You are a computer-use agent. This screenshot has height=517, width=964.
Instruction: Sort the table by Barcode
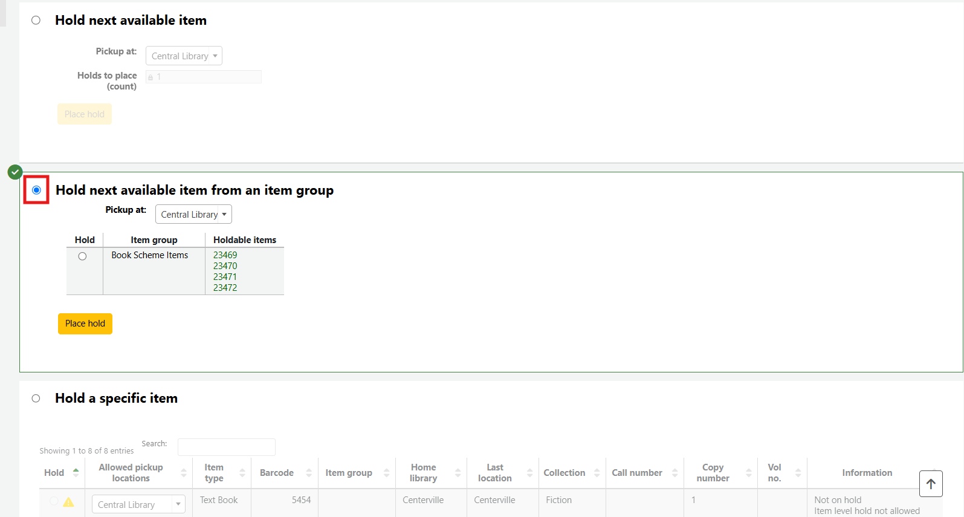284,473
